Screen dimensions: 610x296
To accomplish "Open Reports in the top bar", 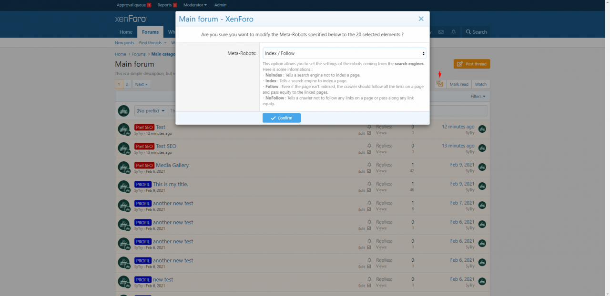I will (x=167, y=5).
